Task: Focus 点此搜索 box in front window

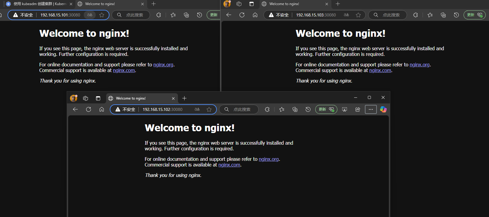Action: pos(239,109)
